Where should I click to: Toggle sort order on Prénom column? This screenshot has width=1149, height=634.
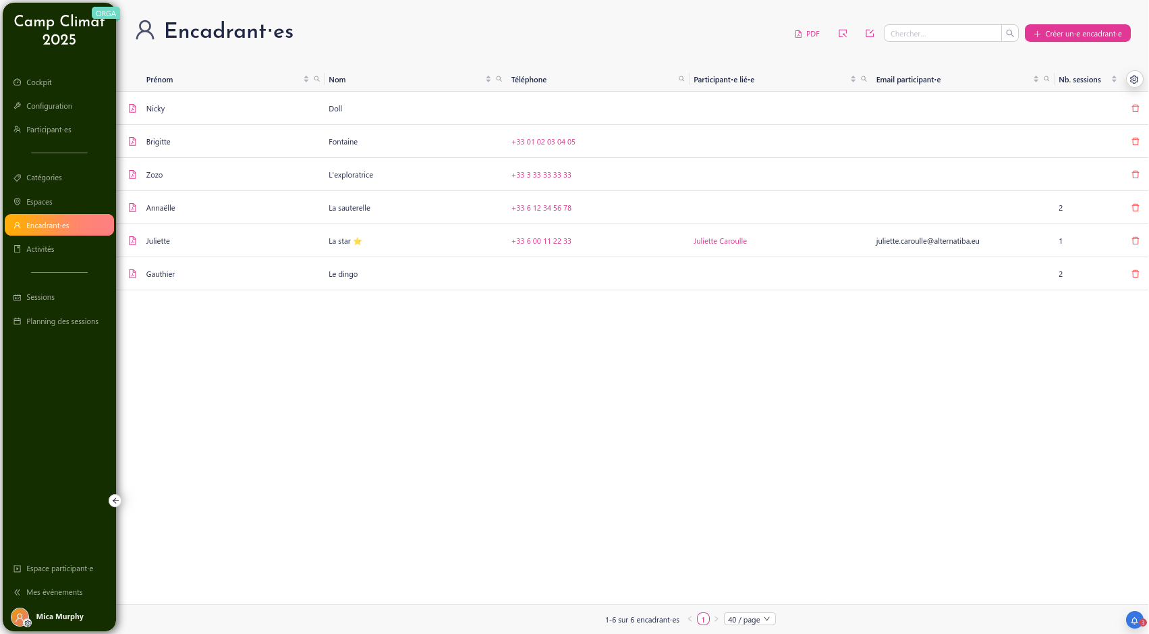pos(306,79)
